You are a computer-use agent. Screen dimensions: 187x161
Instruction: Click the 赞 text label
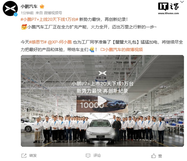coord(160,156)
